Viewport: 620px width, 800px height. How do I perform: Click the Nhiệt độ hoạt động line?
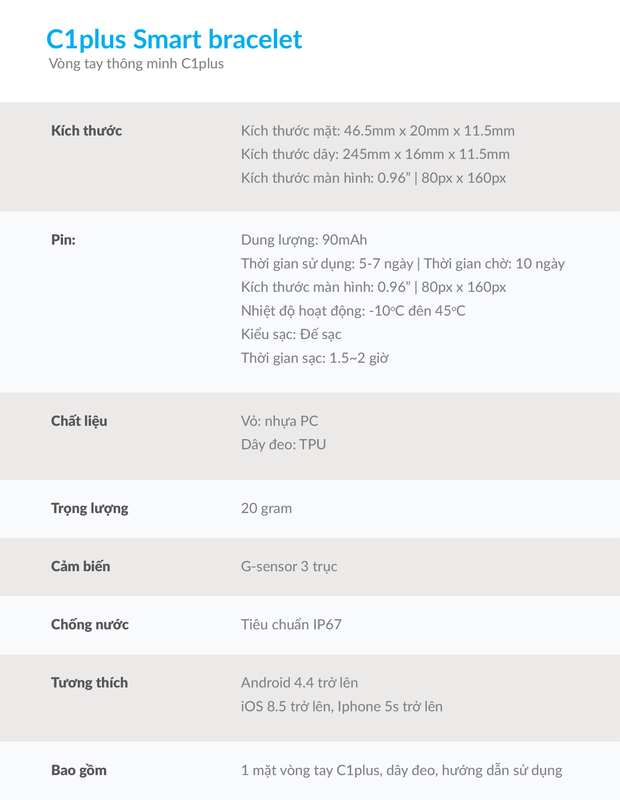click(353, 311)
